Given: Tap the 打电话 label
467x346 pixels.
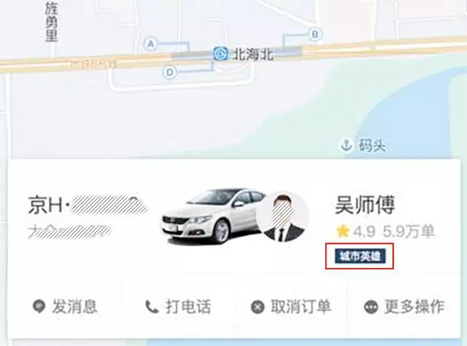Looking at the screenshot, I should coord(189,307).
